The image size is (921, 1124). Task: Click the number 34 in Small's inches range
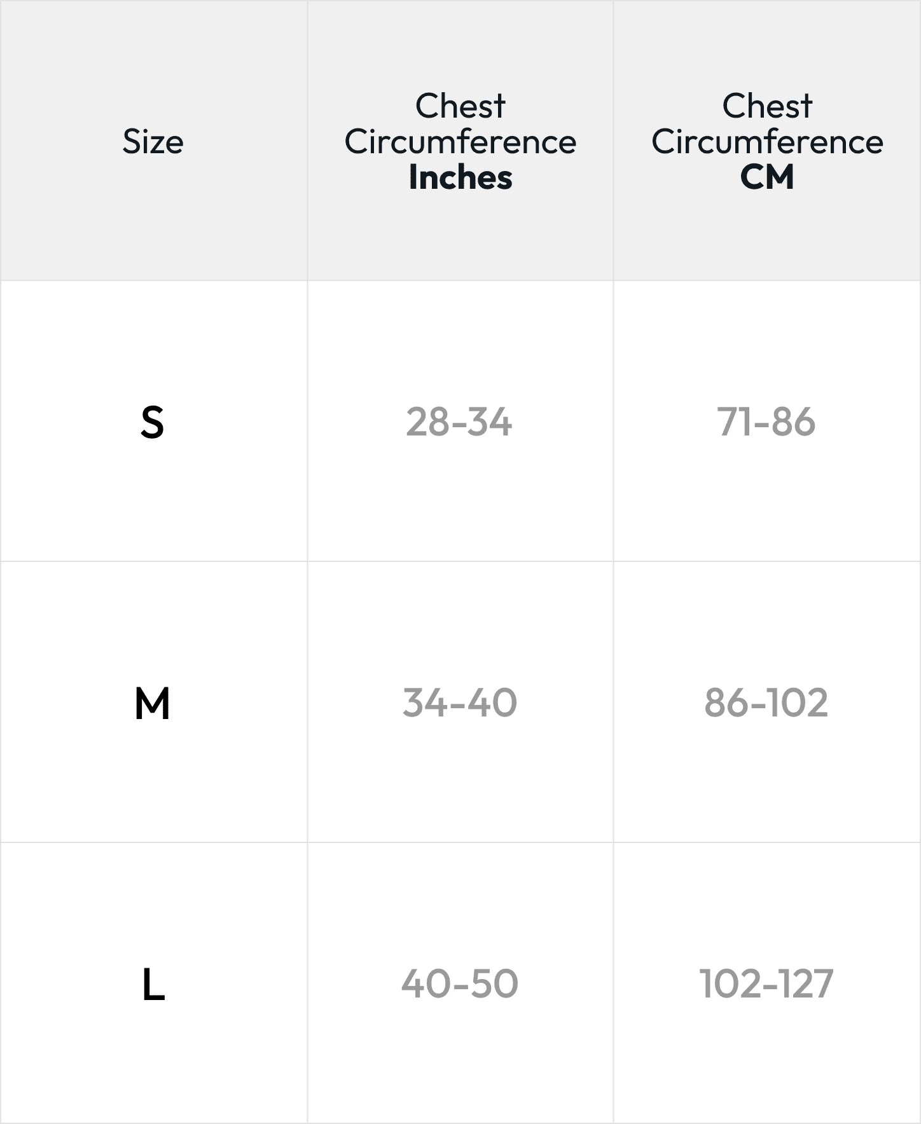[x=490, y=421]
